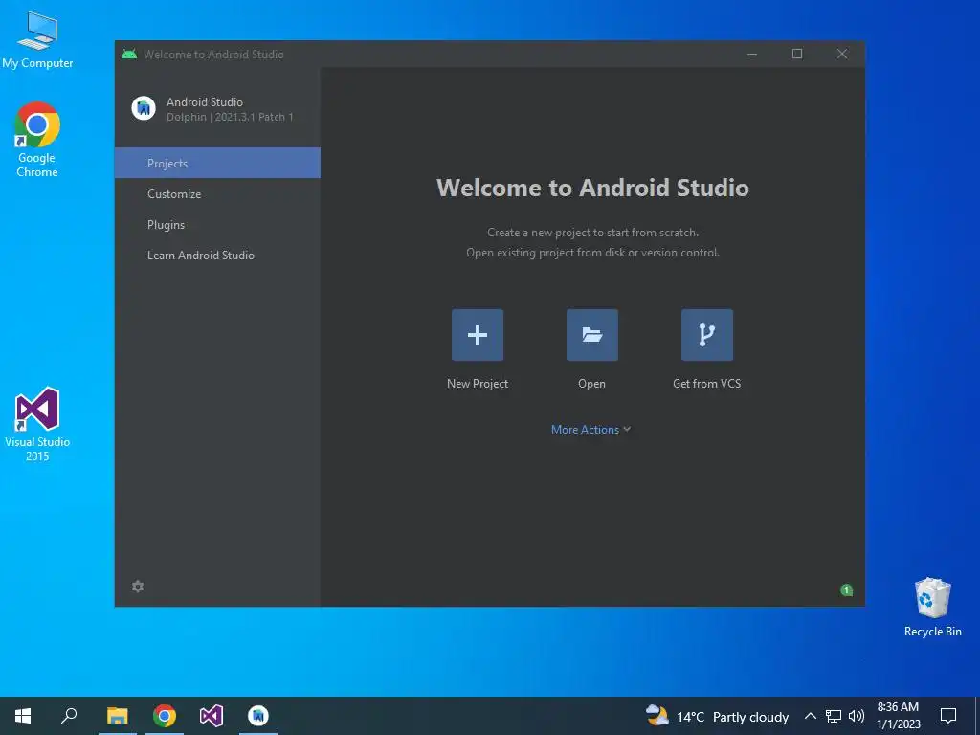
Task: Go to the Plugins tab
Action: click(217, 224)
